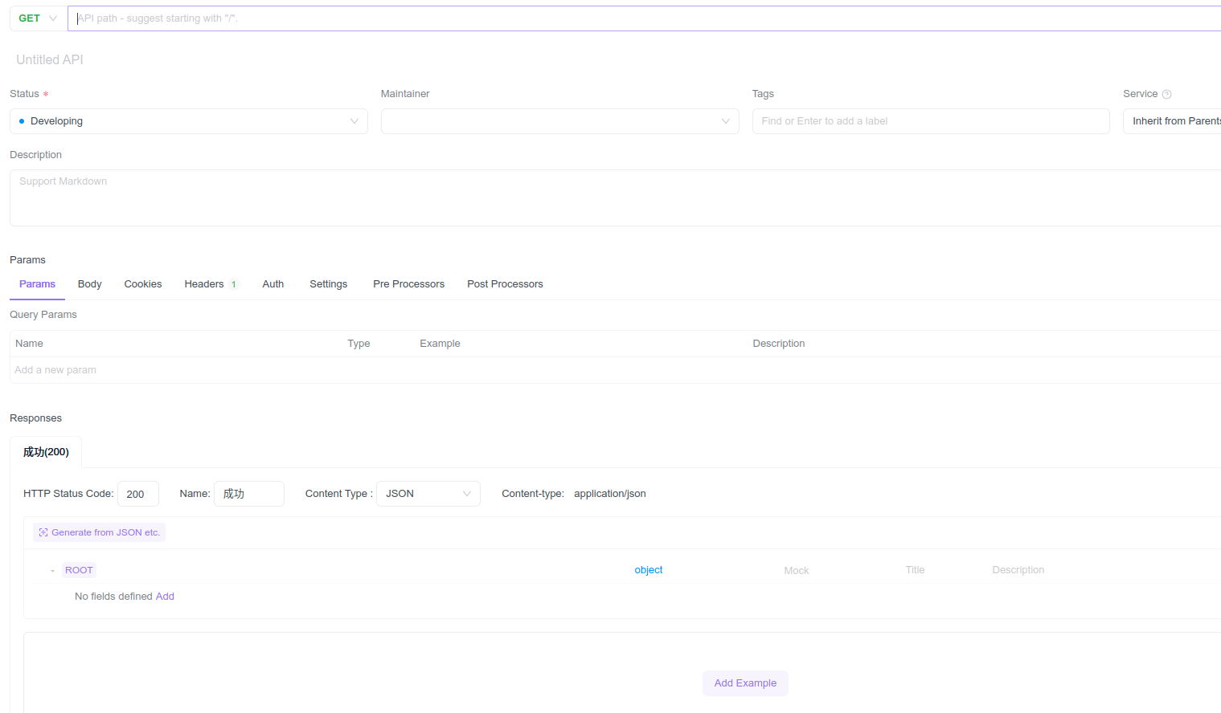Screen dimensions: 1221x713
Task: Select the Auth tab
Action: 272,284
